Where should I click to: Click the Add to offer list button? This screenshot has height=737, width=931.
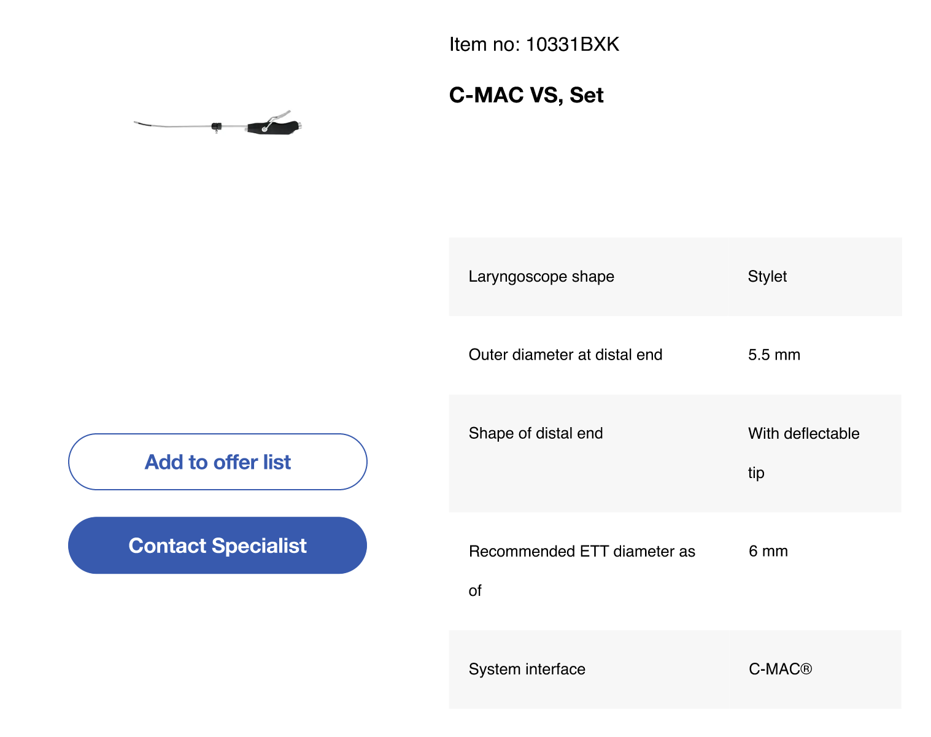click(x=217, y=461)
